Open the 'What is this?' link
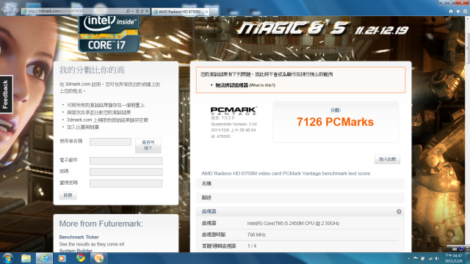The width and height of the screenshot is (470, 264). (x=262, y=85)
